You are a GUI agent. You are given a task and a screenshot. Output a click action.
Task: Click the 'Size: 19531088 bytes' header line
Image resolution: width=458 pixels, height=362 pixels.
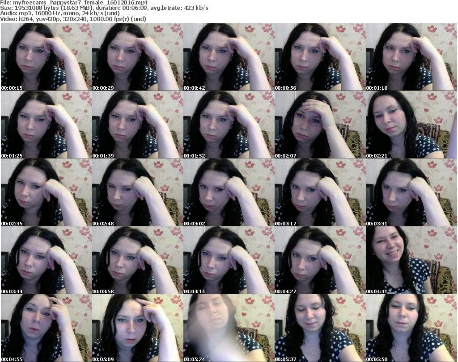pyautogui.click(x=104, y=8)
